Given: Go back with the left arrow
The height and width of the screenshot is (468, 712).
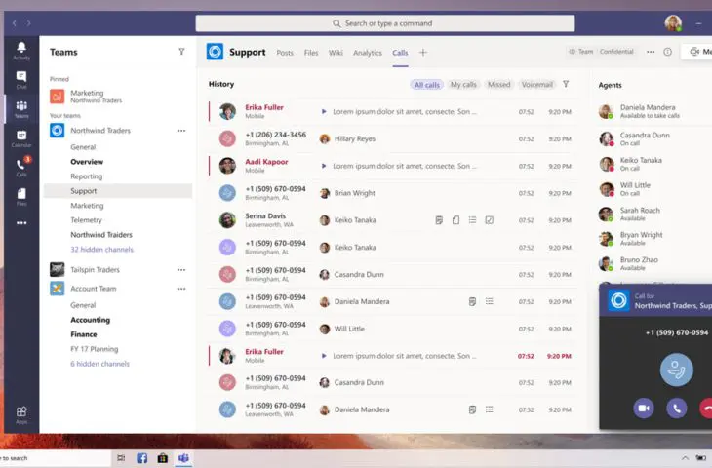Looking at the screenshot, I should point(15,23).
